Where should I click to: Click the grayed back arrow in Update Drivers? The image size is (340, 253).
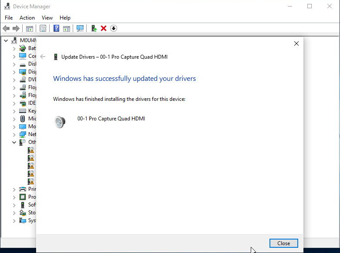[x=43, y=57]
